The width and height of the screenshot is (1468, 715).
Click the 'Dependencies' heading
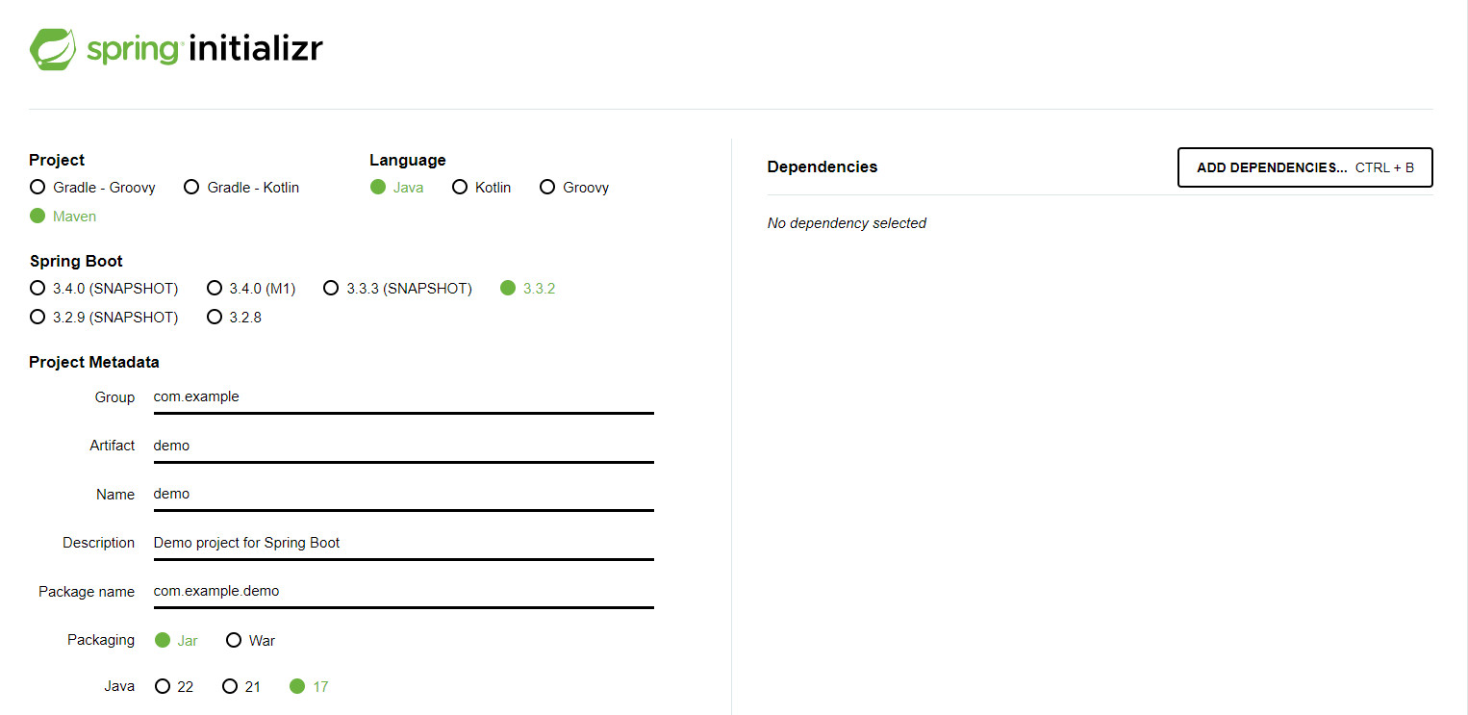pos(823,166)
